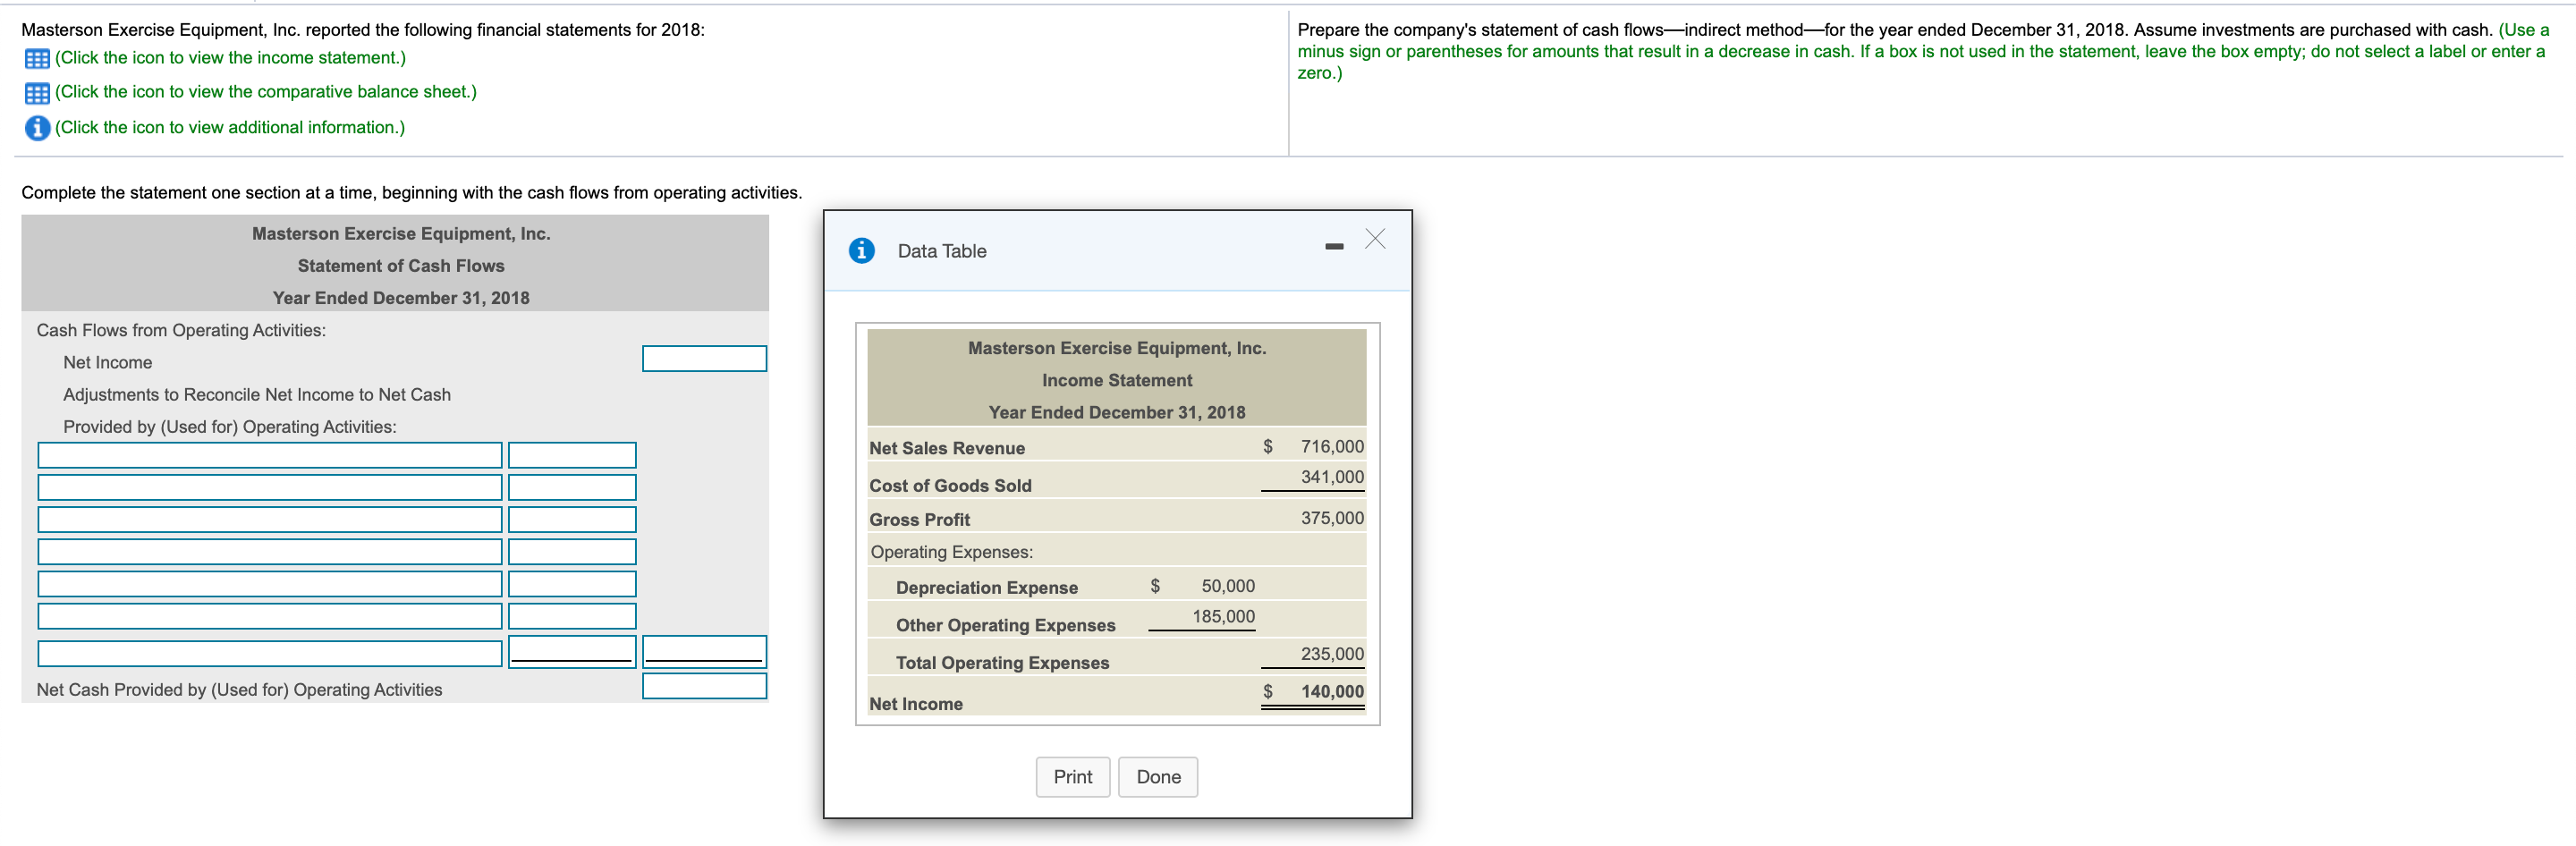
Task: Click the Total Operating Expenses value 235,000
Action: 1332,654
